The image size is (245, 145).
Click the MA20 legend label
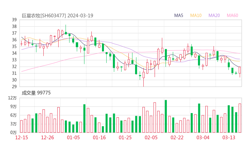(214, 15)
